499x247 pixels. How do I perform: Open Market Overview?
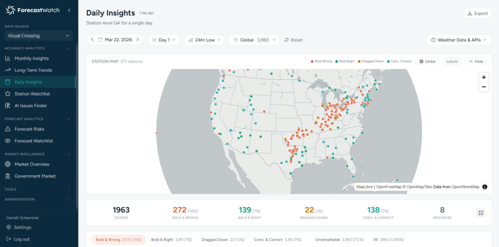32,165
